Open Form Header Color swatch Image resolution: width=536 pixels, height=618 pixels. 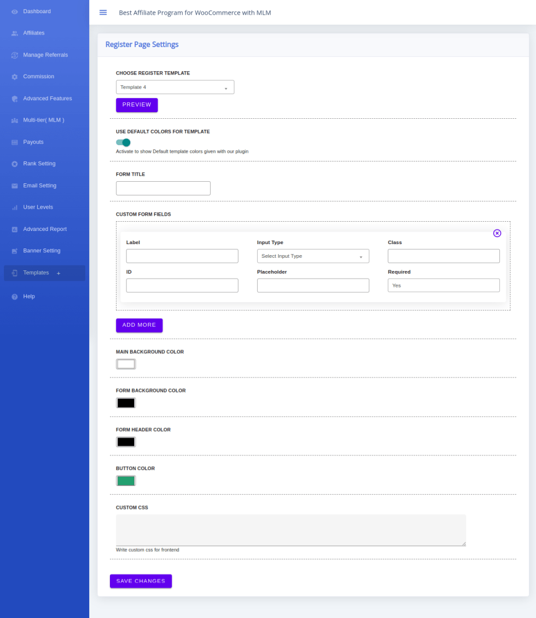pos(126,442)
